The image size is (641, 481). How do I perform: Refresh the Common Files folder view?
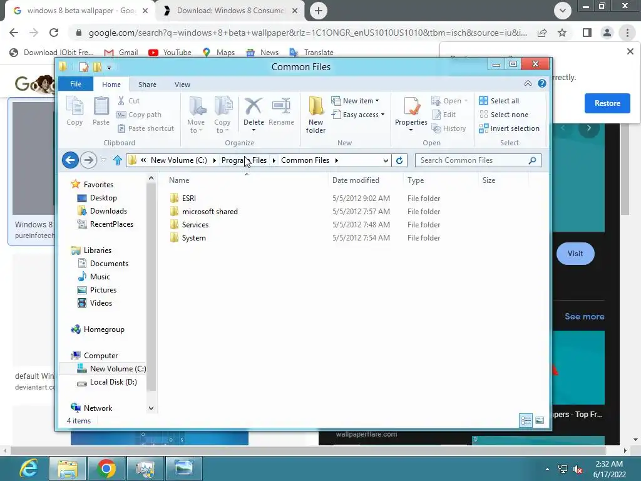click(x=399, y=160)
